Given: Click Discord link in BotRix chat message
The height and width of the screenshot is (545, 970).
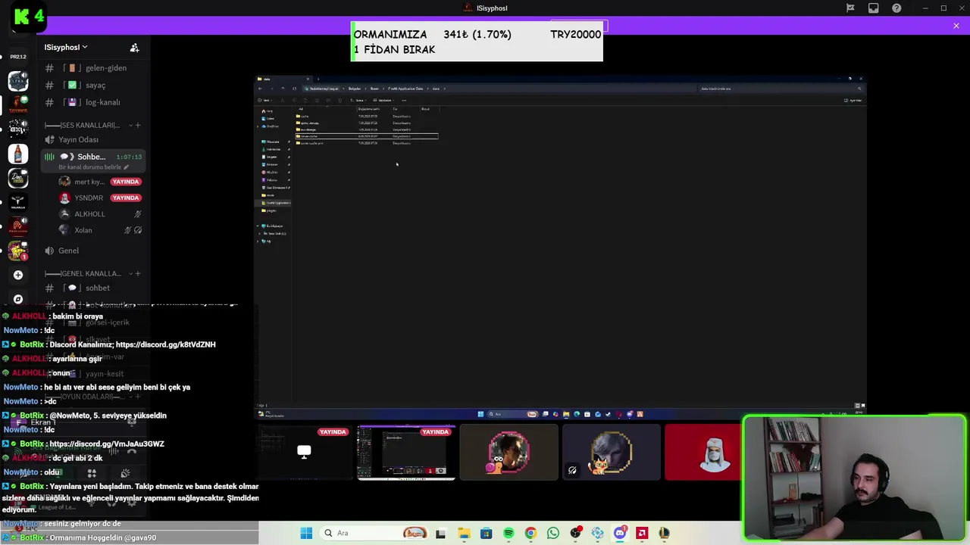Looking at the screenshot, I should click(x=165, y=344).
